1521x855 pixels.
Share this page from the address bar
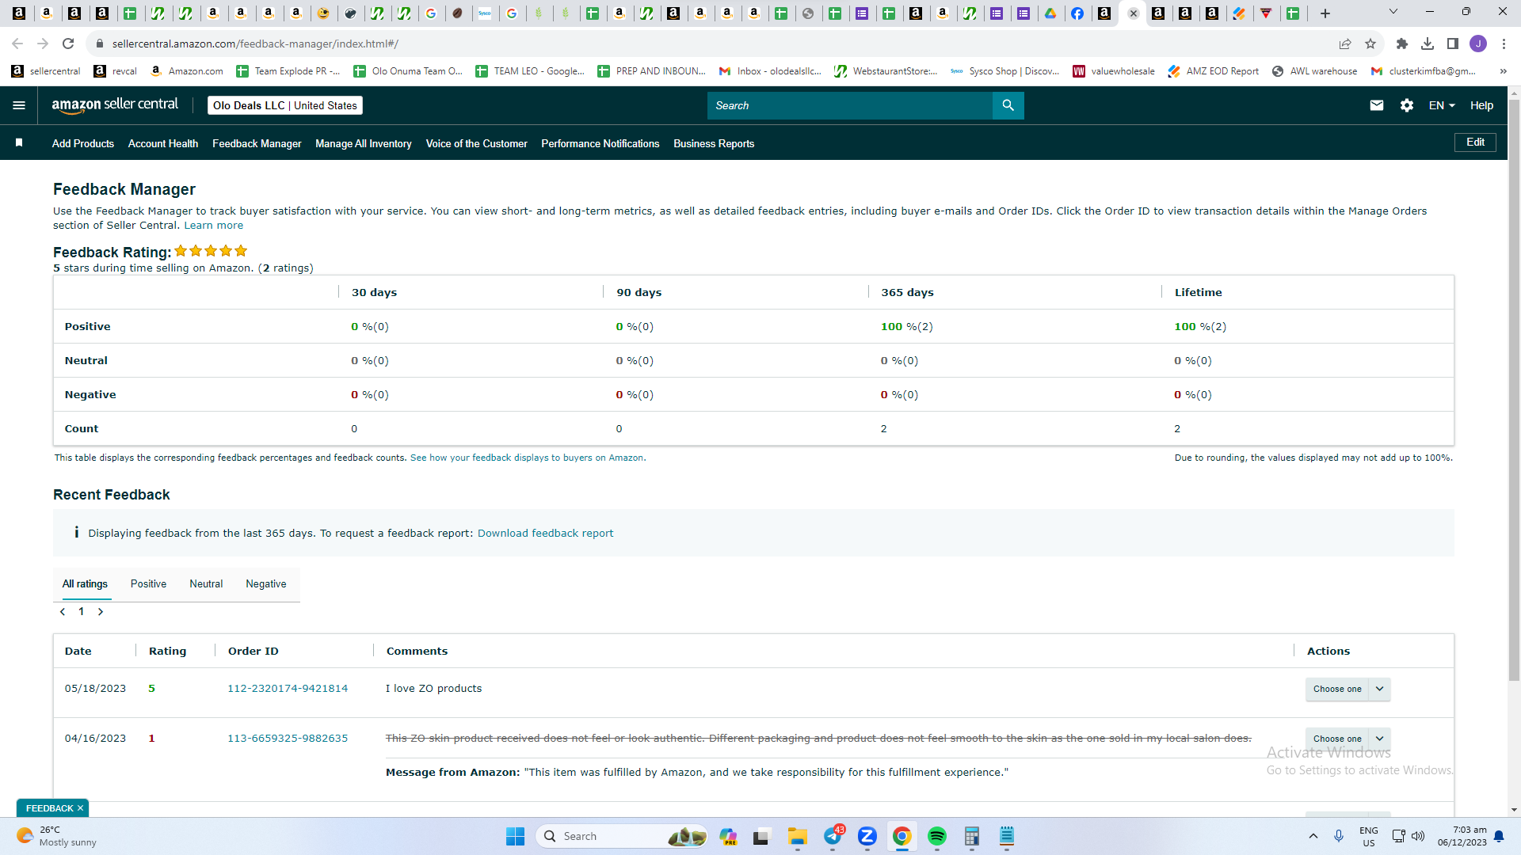pyautogui.click(x=1345, y=44)
